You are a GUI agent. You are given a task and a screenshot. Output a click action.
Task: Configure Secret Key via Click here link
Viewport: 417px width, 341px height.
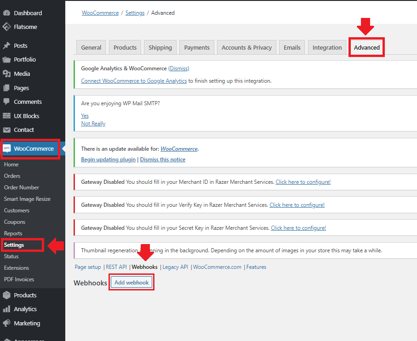[x=298, y=228]
